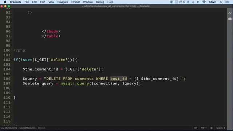The width and height of the screenshot is (233, 131).
Task: Click the display mirroring menu bar icon
Action: 176,2
